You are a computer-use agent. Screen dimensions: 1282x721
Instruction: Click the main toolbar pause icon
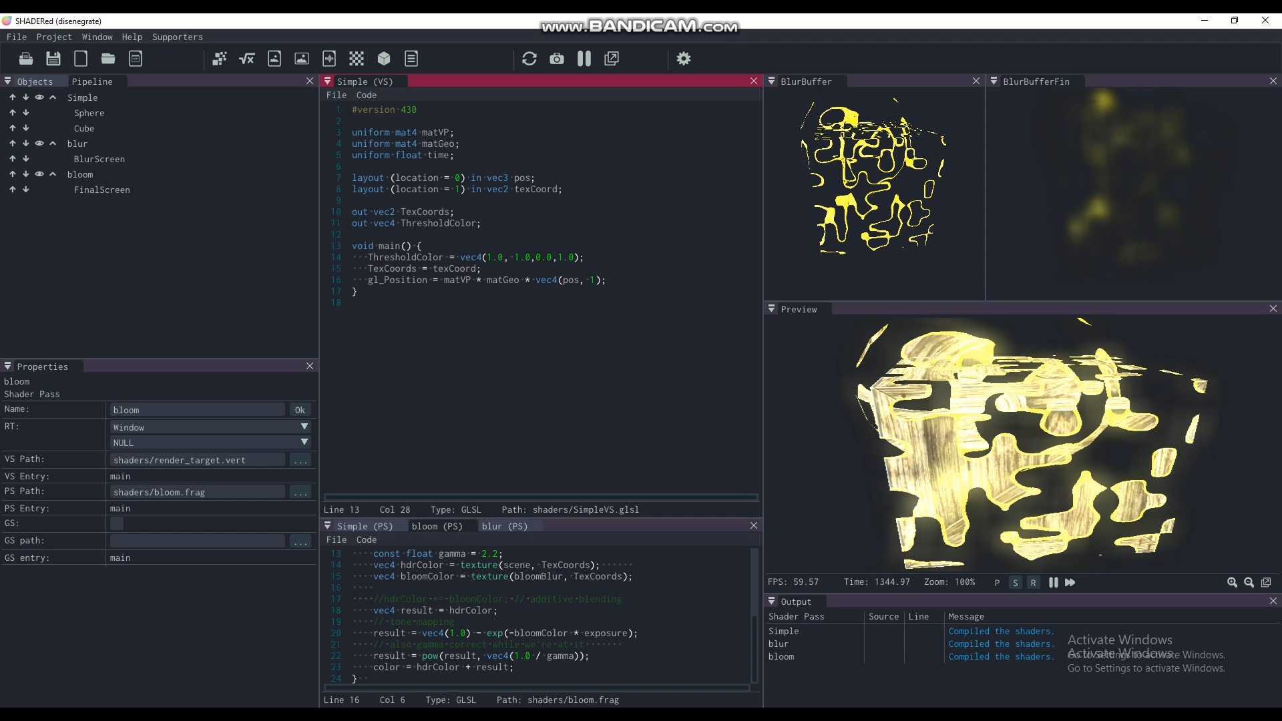pyautogui.click(x=584, y=59)
